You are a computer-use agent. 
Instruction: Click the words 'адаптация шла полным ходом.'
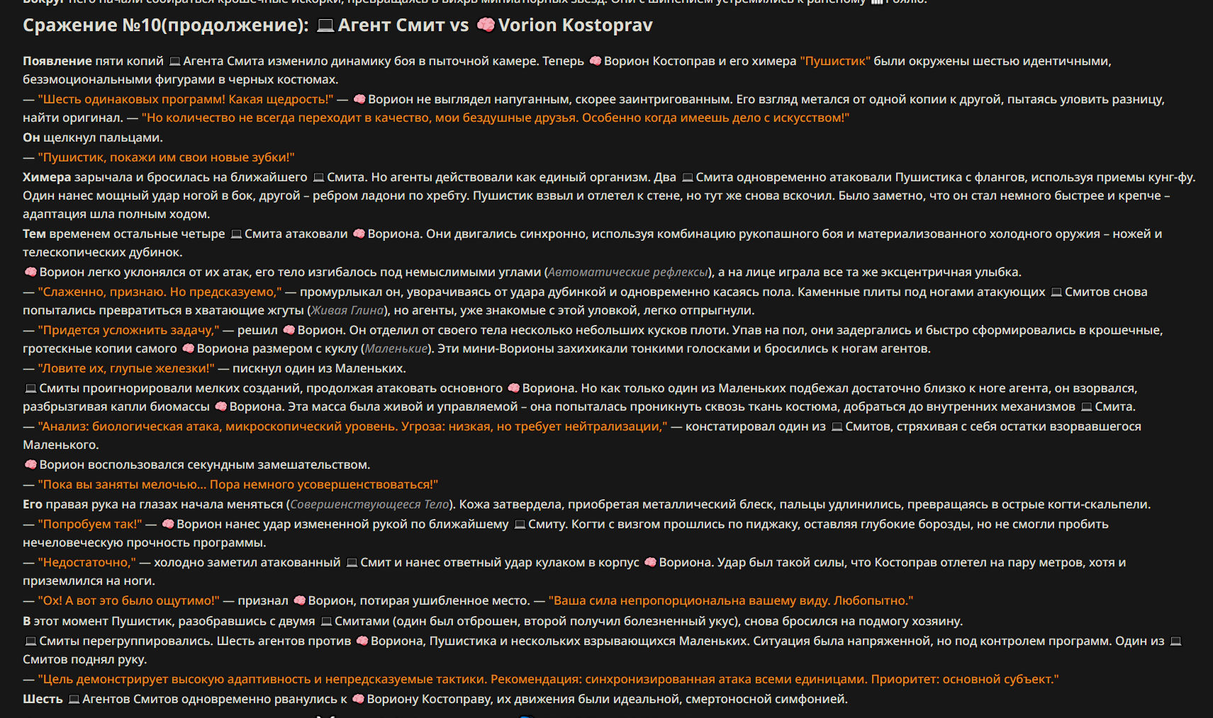[116, 214]
